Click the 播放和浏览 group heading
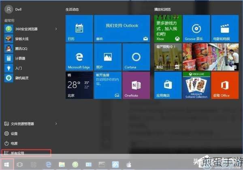Screen dimensions: 243x170 (162, 9)
